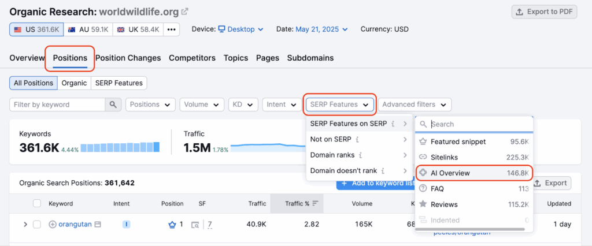Screen dimensions: 592x246
Task: Click the plus icon next to orangutan
Action: point(53,225)
